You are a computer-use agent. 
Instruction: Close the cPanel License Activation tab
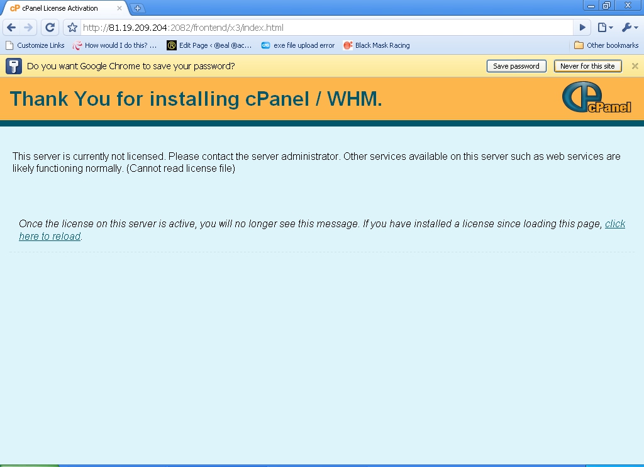pos(119,8)
